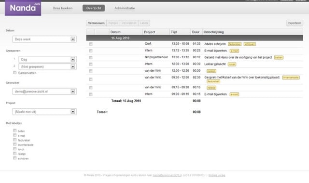The height and width of the screenshot is (183, 309).
Task: Click the 'factureerbaar' tag on Advies schrijven row
Action: [235, 44]
